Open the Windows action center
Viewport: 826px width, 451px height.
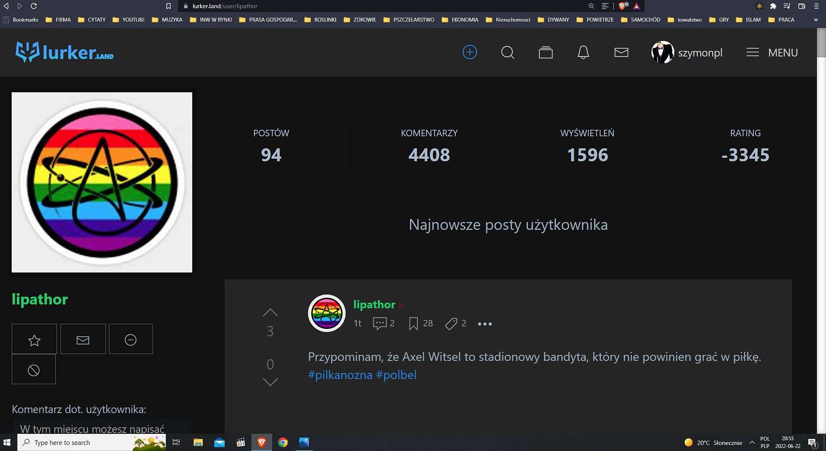tap(813, 442)
